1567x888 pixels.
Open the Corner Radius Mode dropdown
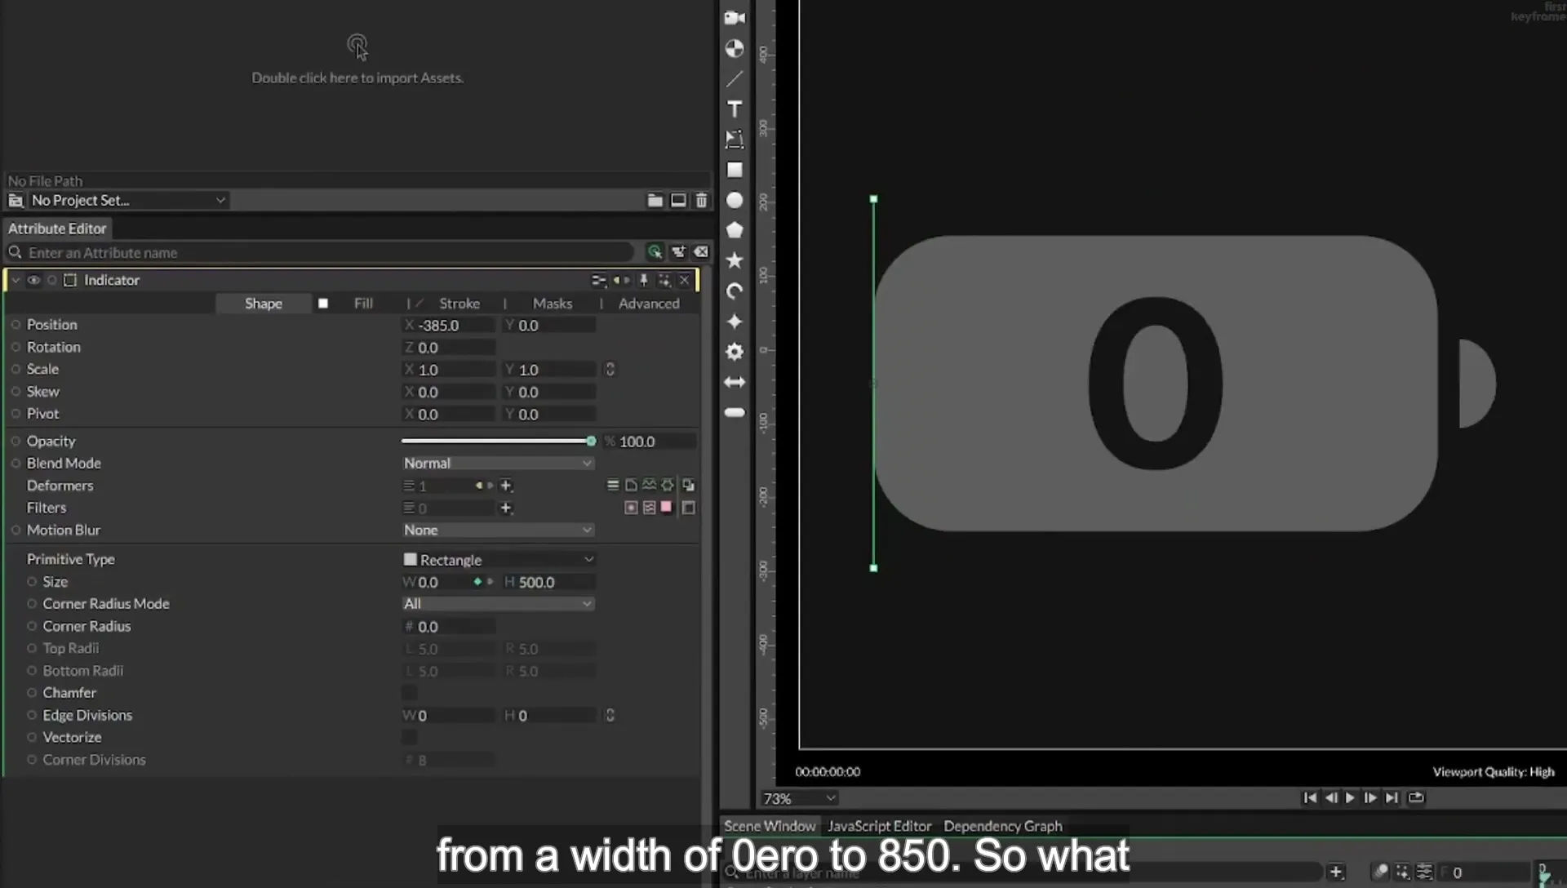pyautogui.click(x=498, y=604)
